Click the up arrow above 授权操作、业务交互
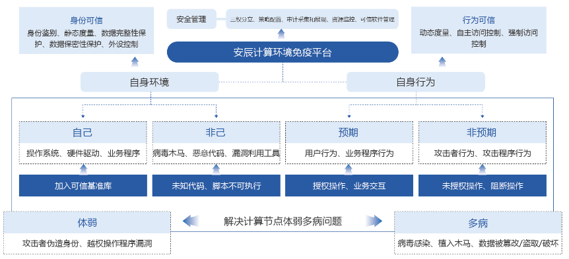Viewport: 569px width, 259px height. coord(349,169)
